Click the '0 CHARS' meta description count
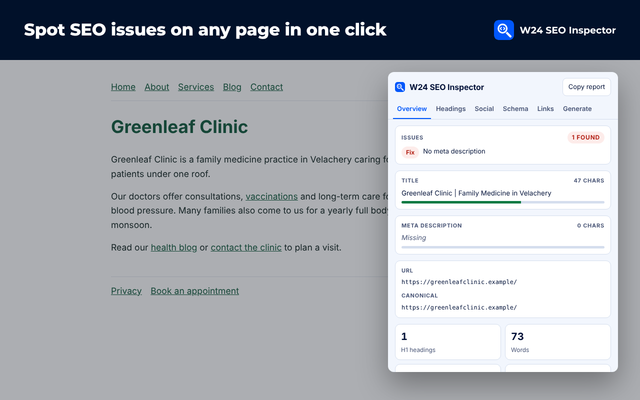The image size is (640, 400). 590,225
